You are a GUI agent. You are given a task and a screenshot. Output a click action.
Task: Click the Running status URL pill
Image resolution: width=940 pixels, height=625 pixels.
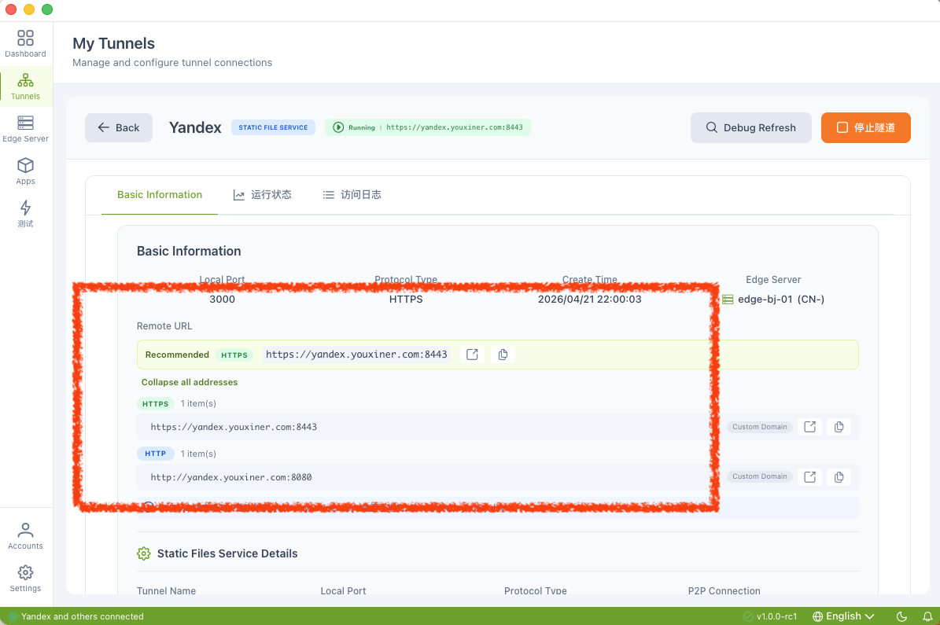(x=427, y=127)
